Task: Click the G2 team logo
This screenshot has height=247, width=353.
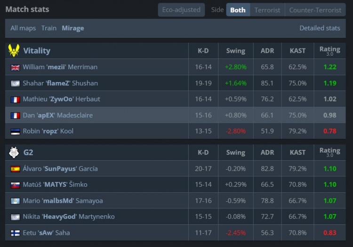Action: tap(14, 152)
